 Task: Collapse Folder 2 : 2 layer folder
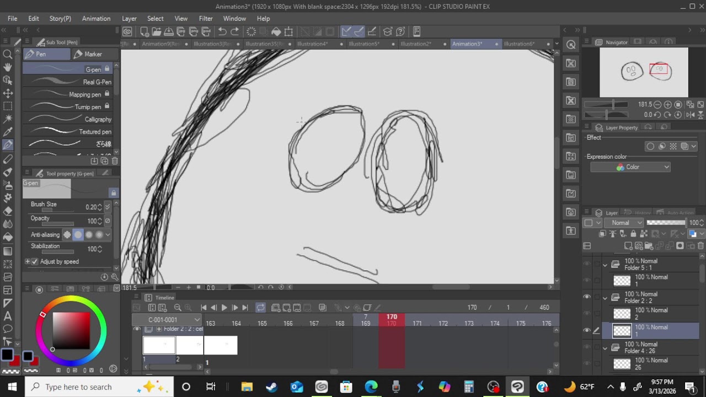pos(605,298)
